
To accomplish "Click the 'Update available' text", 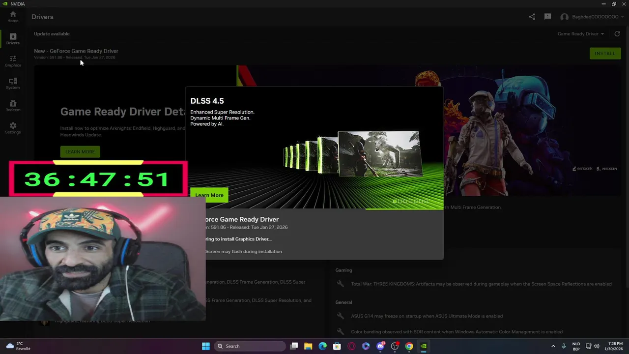I will 52,34.
